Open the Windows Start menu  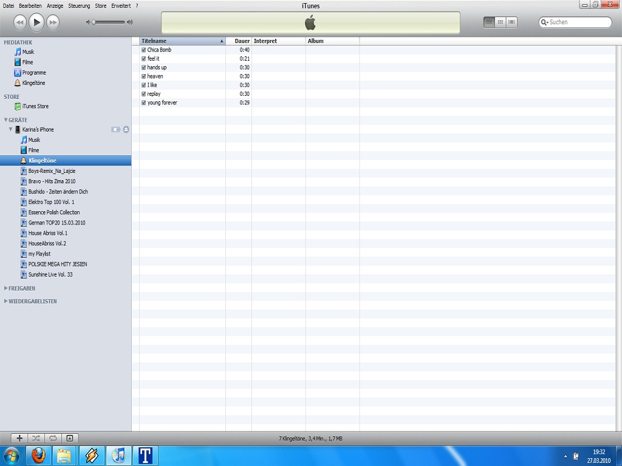tap(11, 456)
